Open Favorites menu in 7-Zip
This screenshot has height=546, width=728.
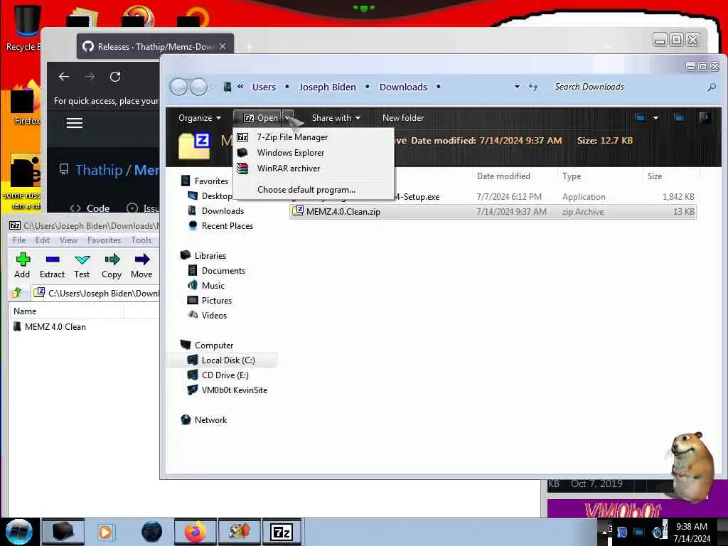click(x=104, y=240)
